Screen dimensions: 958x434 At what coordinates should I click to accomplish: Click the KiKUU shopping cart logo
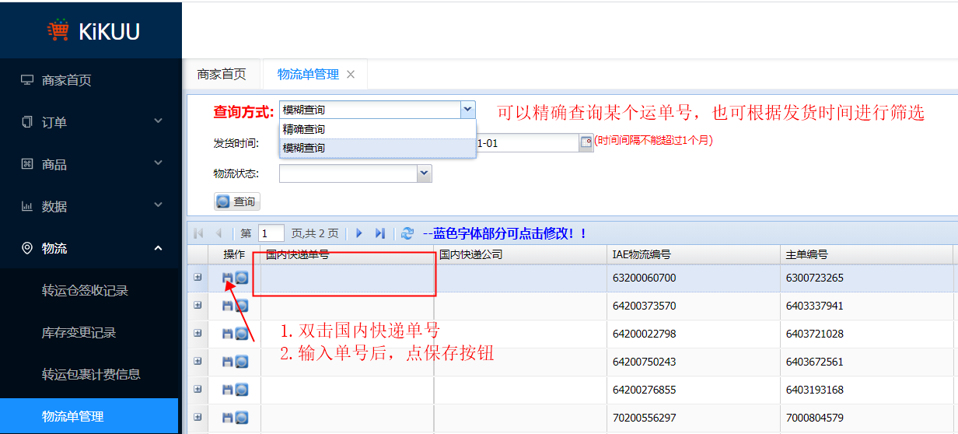tap(58, 30)
